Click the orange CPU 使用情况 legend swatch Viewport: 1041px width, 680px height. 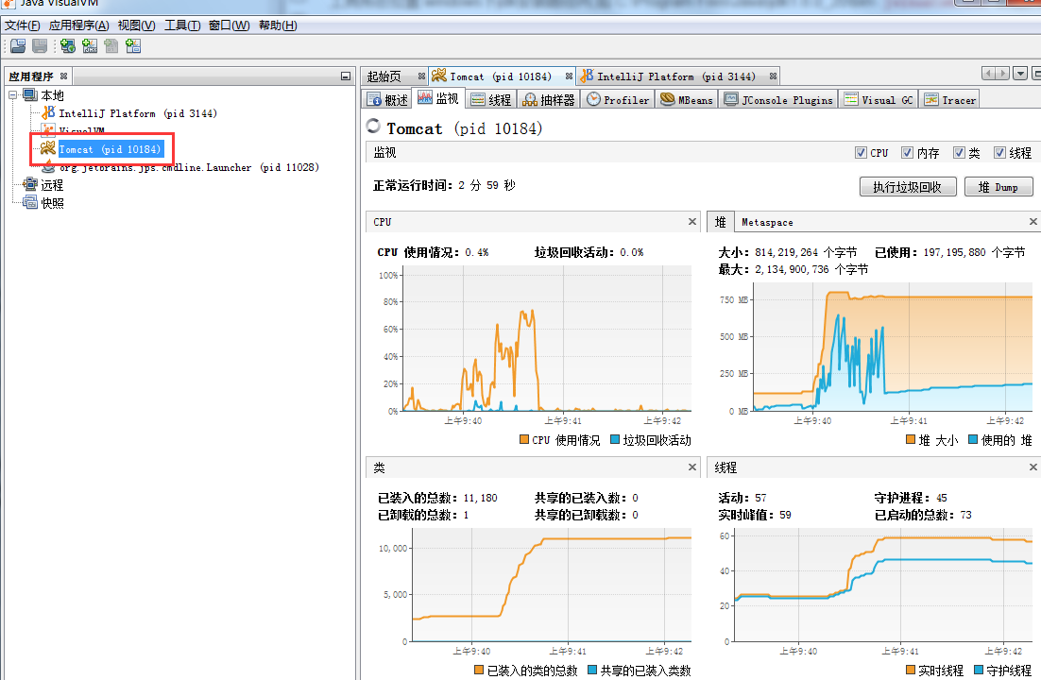point(524,439)
